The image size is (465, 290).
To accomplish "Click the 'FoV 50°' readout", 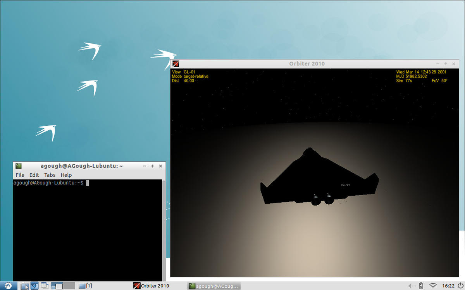I will (x=439, y=81).
